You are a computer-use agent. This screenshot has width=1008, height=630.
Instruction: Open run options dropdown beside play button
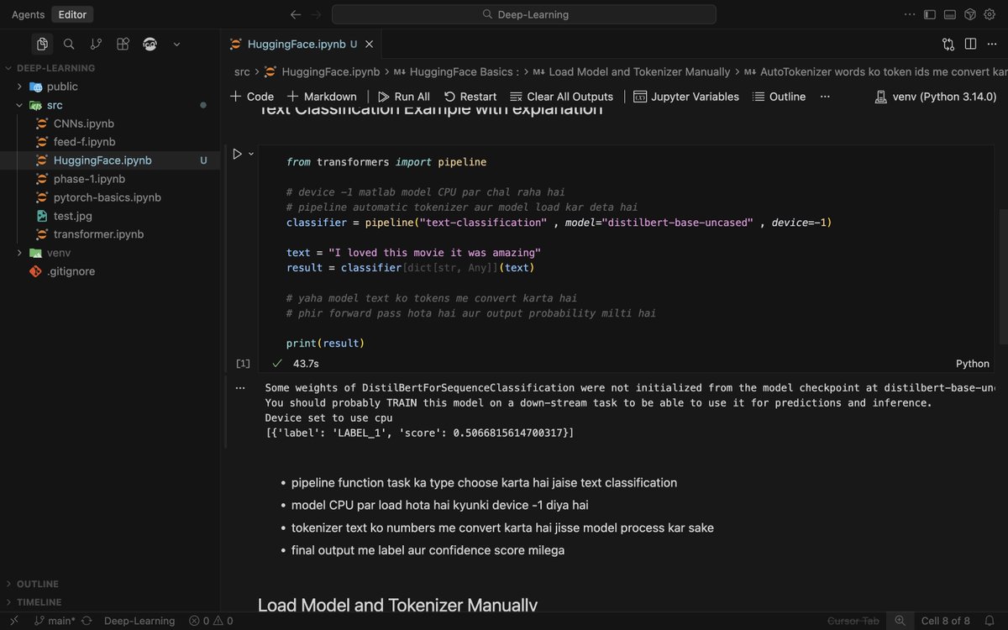(251, 154)
